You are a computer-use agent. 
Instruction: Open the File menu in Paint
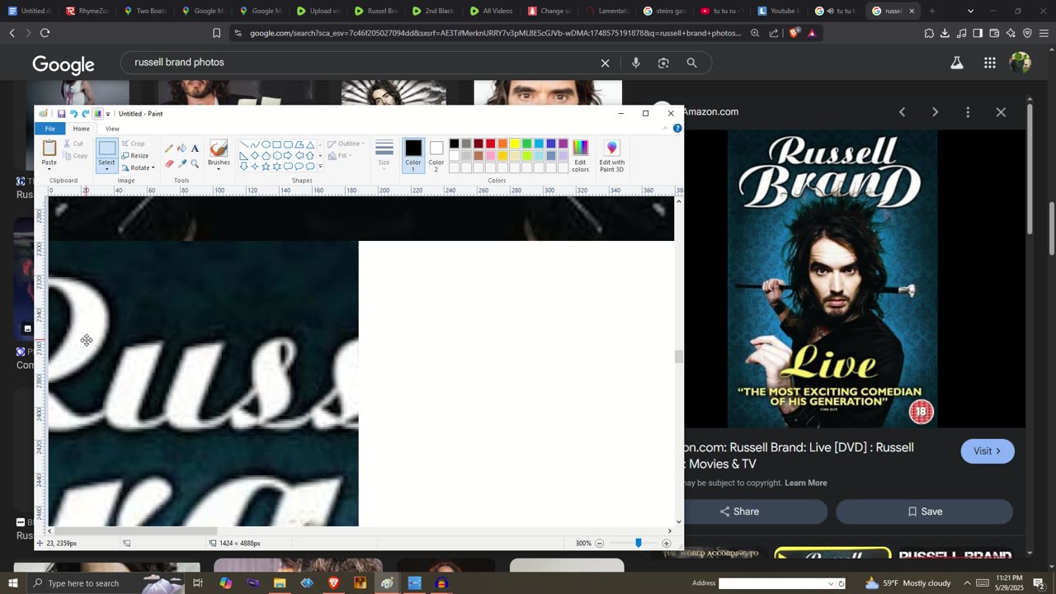(50, 129)
